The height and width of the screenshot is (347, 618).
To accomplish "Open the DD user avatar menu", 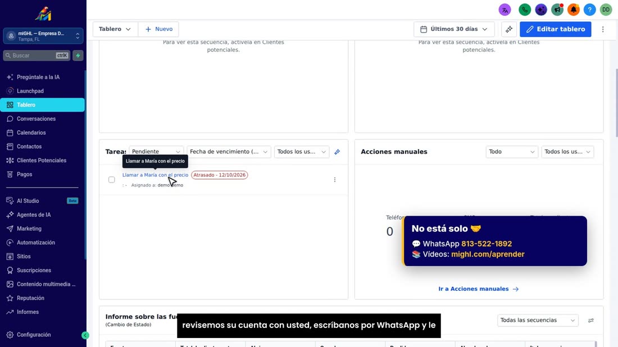I will 606,10.
